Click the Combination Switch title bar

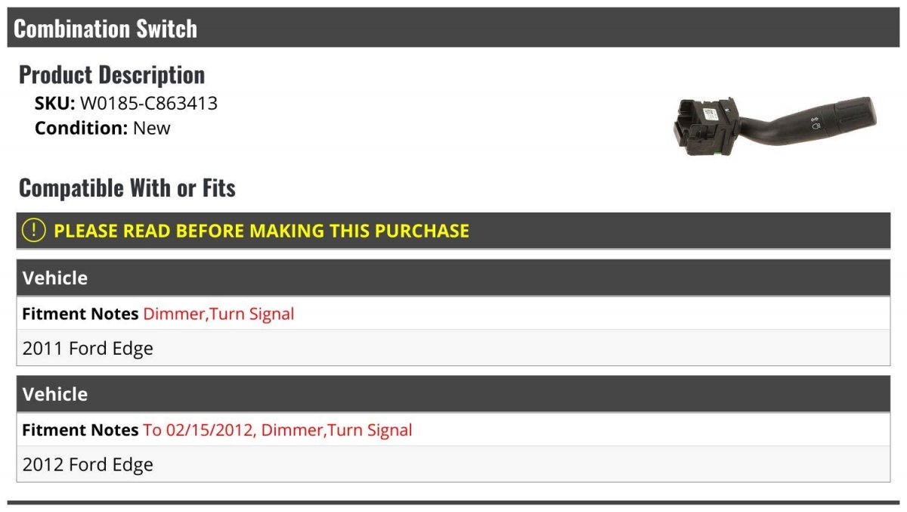tap(453, 28)
